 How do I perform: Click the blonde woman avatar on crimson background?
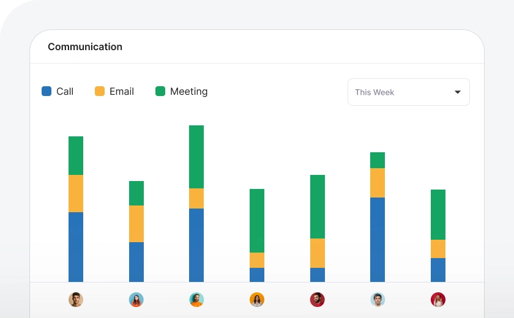(438, 300)
